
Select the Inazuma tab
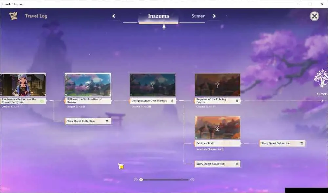[158, 16]
